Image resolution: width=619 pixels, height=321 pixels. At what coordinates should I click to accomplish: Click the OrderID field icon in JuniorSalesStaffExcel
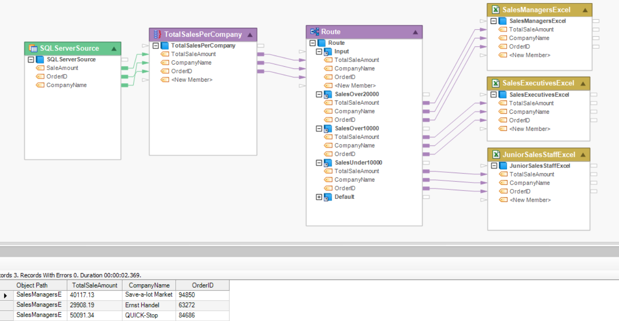503,191
